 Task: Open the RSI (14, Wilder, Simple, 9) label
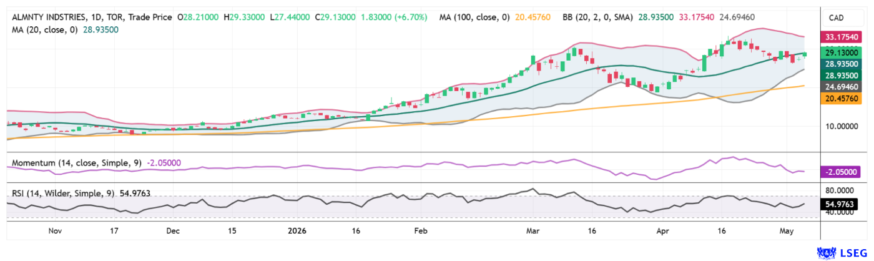coord(63,194)
